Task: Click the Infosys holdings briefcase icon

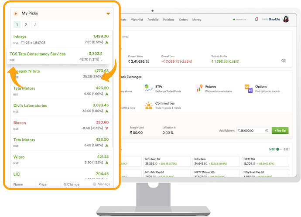Action: tap(22, 43)
